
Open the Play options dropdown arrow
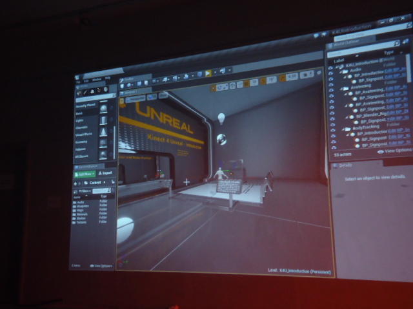215,72
